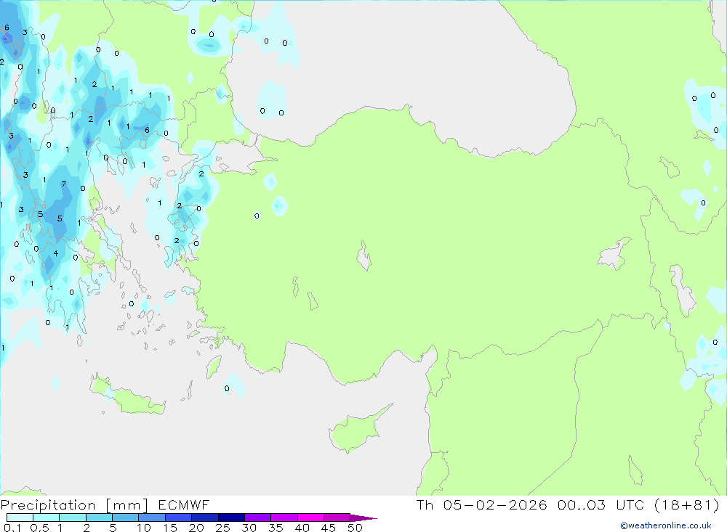The image size is (727, 532).
Task: Click the '00..03 UTC' time text
Action: tap(601, 504)
